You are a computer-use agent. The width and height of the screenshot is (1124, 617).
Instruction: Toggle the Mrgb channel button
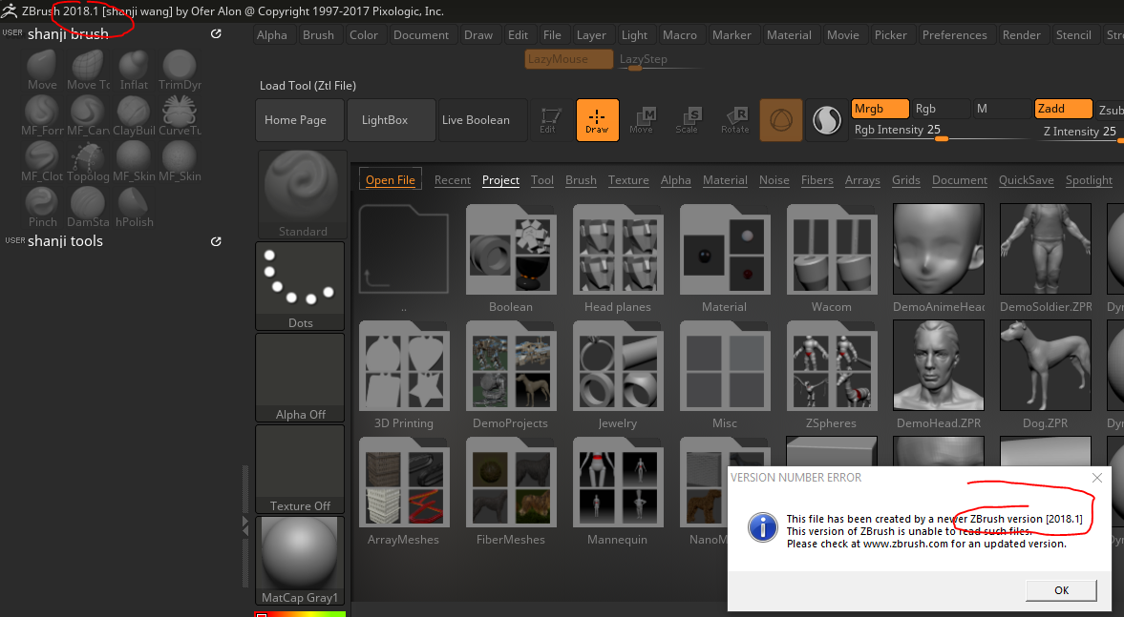click(x=880, y=109)
